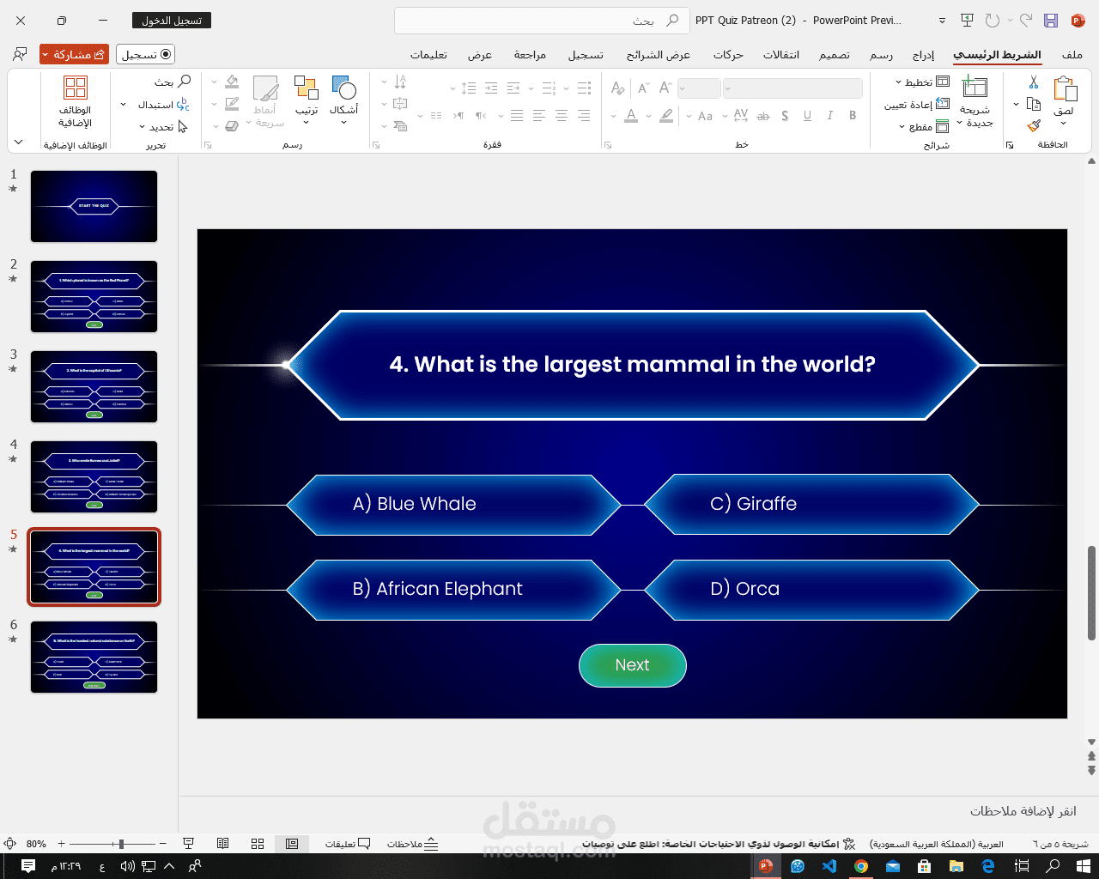Select the Format Painter brush icon
Image resolution: width=1099 pixels, height=879 pixels.
click(1034, 125)
